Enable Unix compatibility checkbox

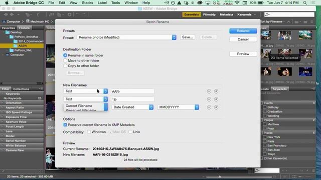click(130, 132)
